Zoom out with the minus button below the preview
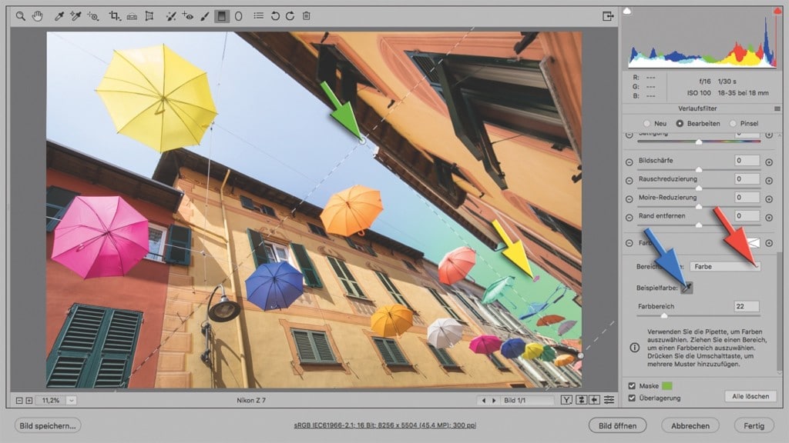This screenshot has height=443, width=789. pos(19,400)
